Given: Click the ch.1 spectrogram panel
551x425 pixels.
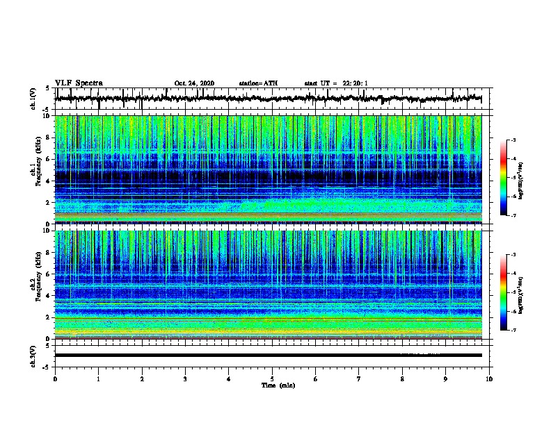Looking at the screenshot, I should coord(268,169).
